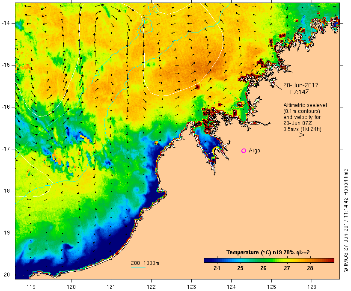Click latitude axis label '-15'
This screenshot has height=291, width=351.
coord(5,65)
